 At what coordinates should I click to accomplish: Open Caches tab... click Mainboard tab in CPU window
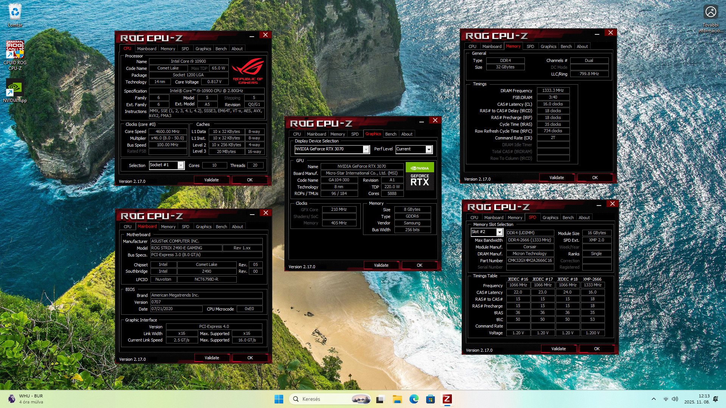[x=146, y=49]
